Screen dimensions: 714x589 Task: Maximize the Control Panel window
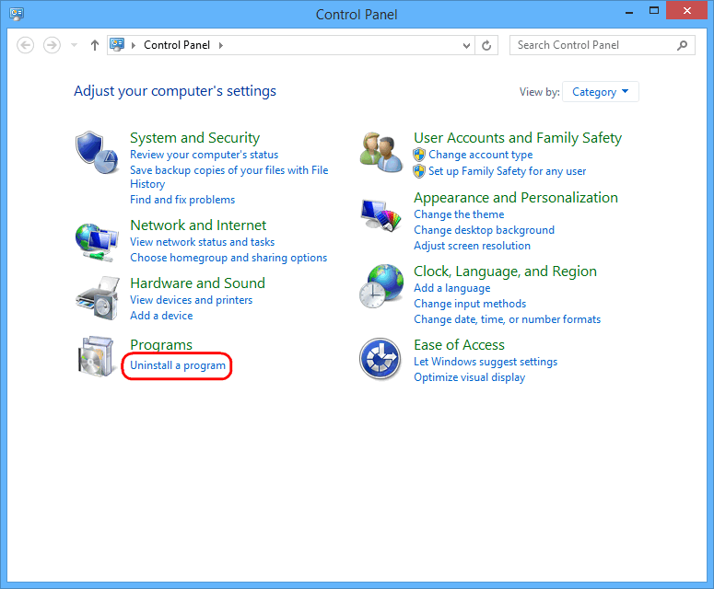[654, 11]
